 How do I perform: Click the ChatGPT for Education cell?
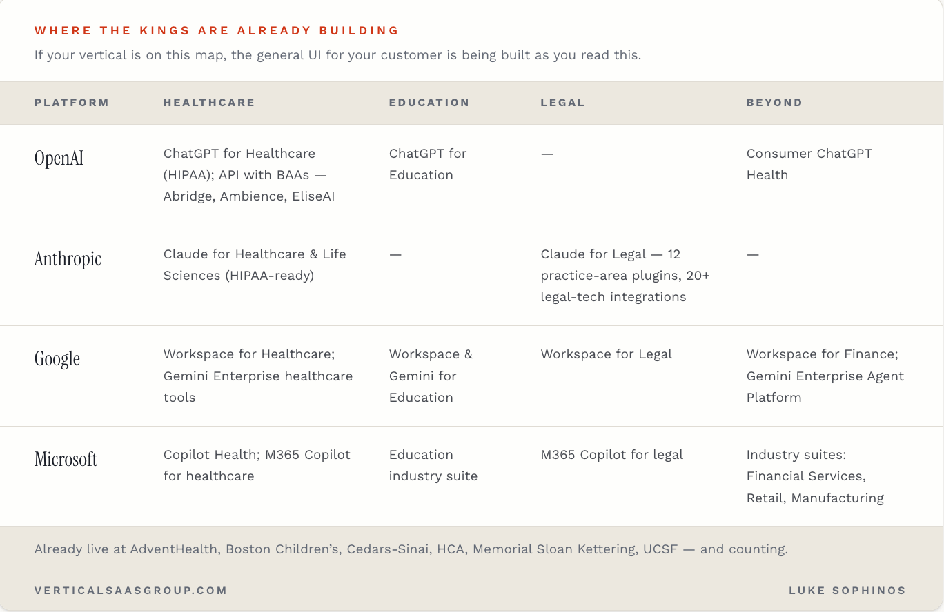[x=428, y=164]
